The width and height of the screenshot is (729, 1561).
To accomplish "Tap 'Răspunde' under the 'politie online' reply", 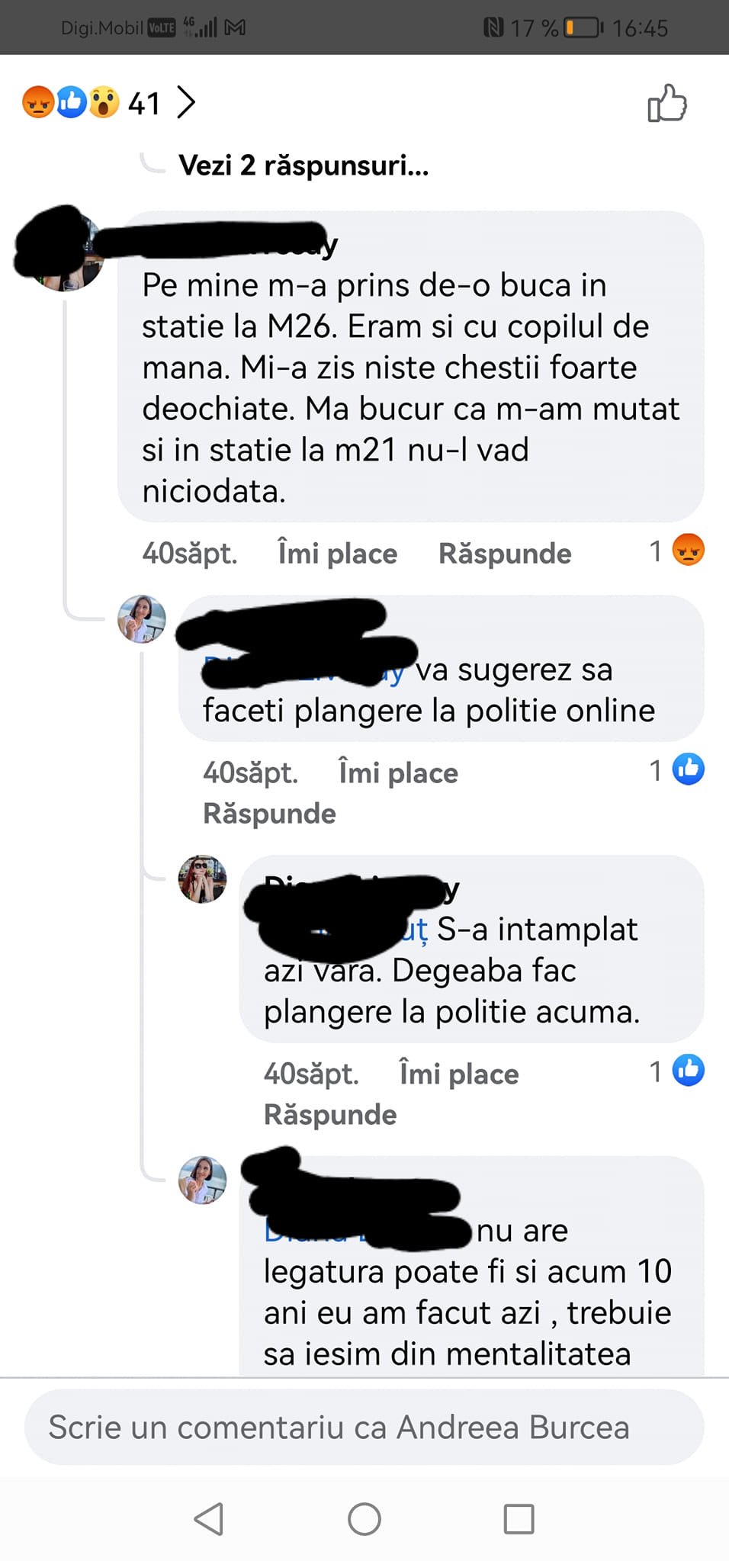I will (269, 813).
